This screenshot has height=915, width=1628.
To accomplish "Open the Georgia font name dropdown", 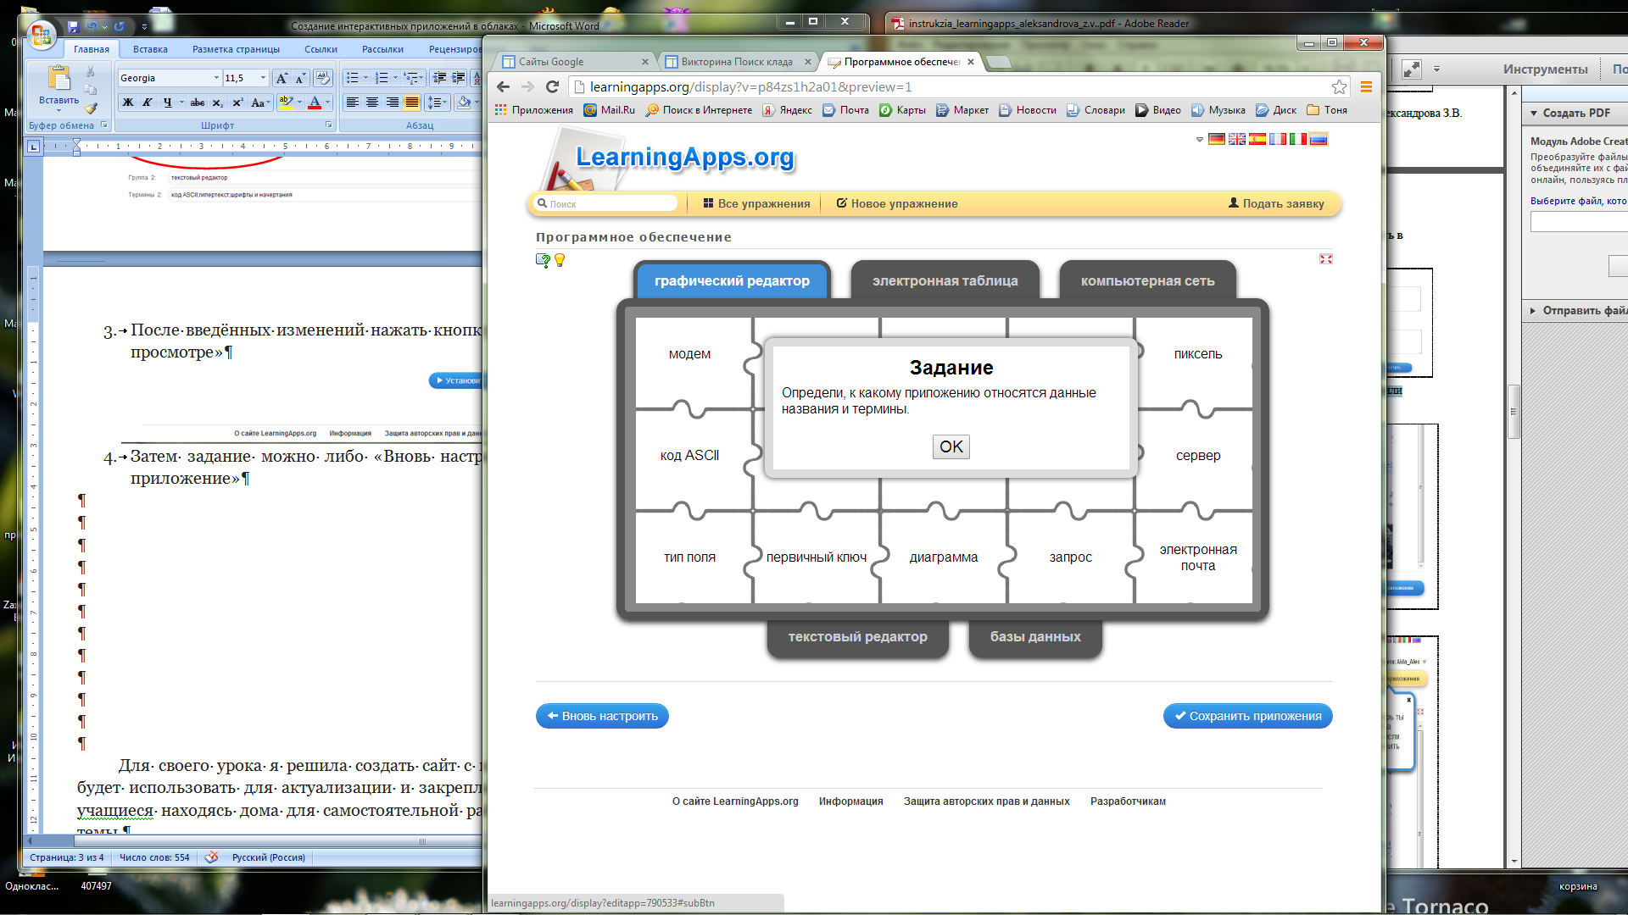I will click(216, 78).
